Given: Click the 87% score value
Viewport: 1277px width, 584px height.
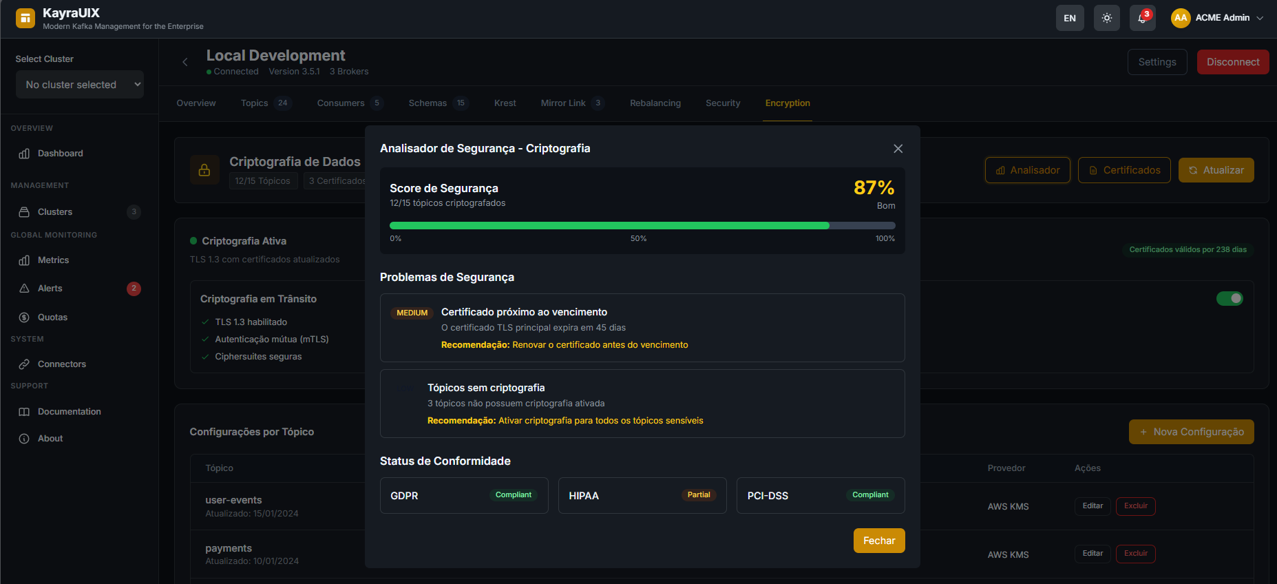Looking at the screenshot, I should (x=874, y=187).
